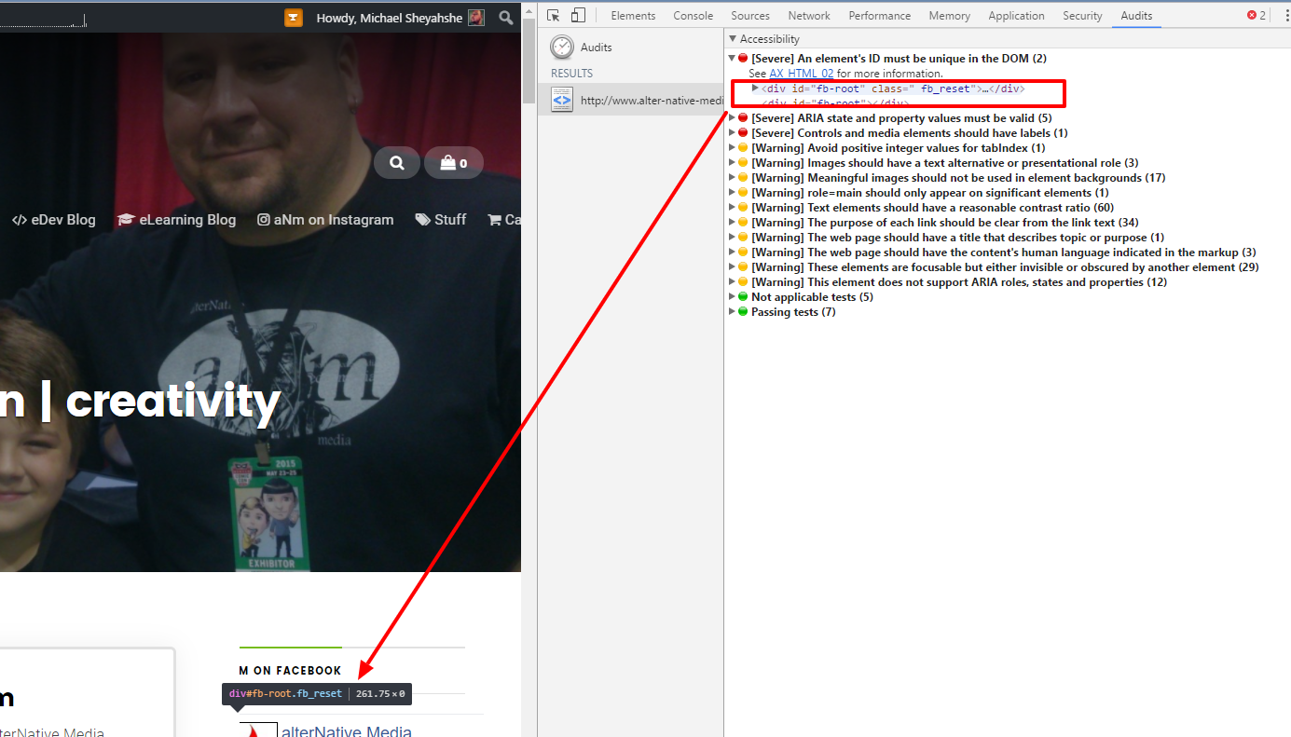This screenshot has height=737, width=1291.
Task: Open the eLearning Blog menu link
Action: 177,220
